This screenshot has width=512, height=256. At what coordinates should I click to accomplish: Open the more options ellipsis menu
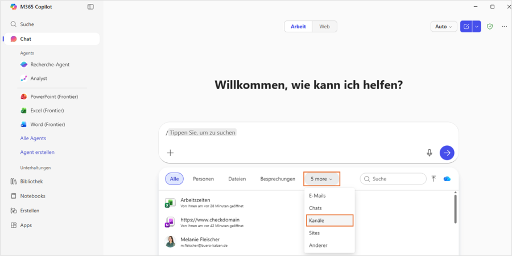point(505,27)
